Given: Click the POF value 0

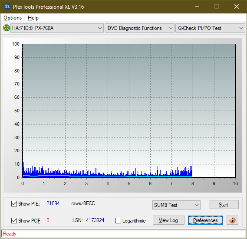Looking at the screenshot, I should pos(48,220).
